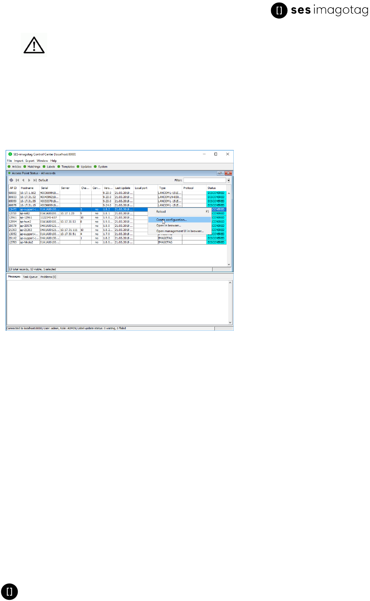Sort by Last Update column header
This screenshot has height=601, width=370.
click(x=124, y=188)
